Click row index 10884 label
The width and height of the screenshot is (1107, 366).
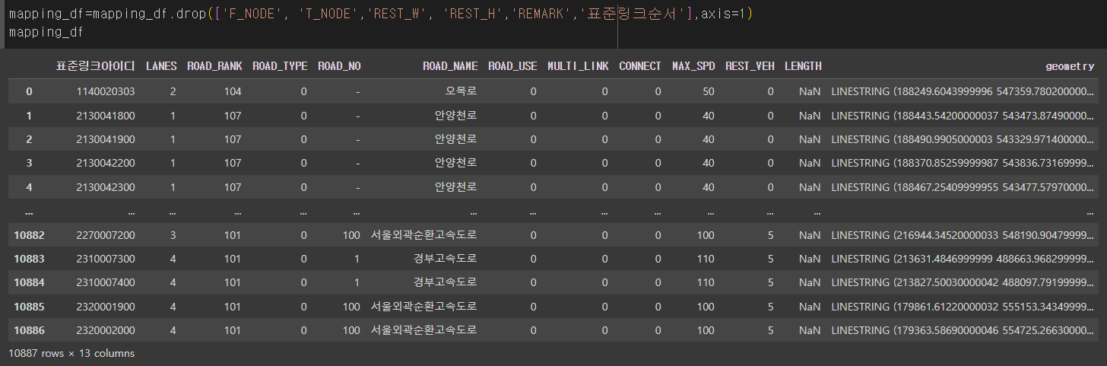tap(30, 283)
